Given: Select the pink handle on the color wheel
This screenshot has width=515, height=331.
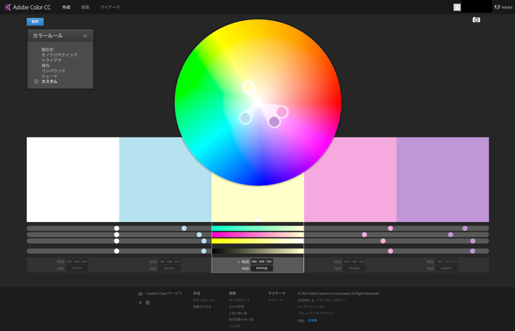Looking at the screenshot, I should (x=282, y=112).
